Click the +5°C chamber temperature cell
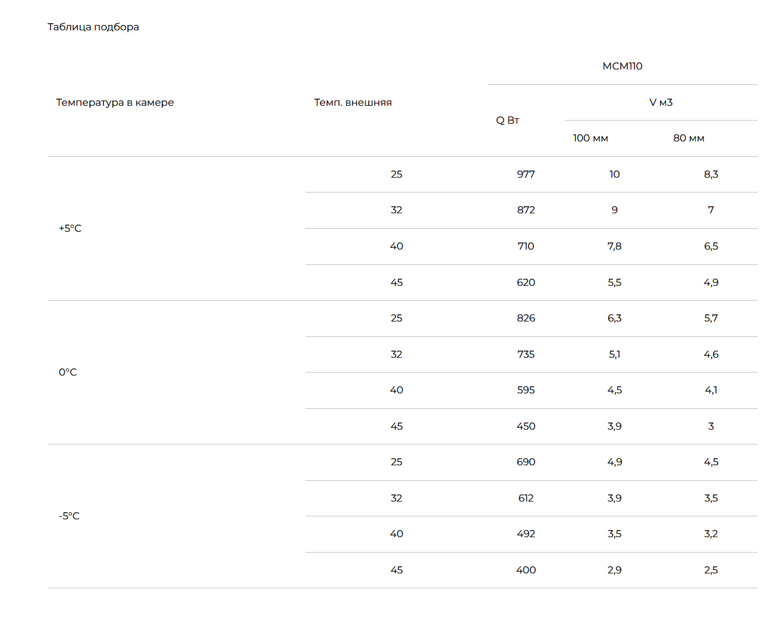Viewport: 773px width, 618px height. pos(70,228)
